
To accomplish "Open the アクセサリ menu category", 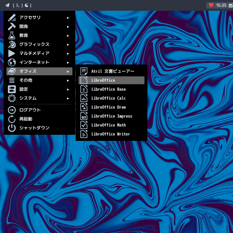I will 39,18.
